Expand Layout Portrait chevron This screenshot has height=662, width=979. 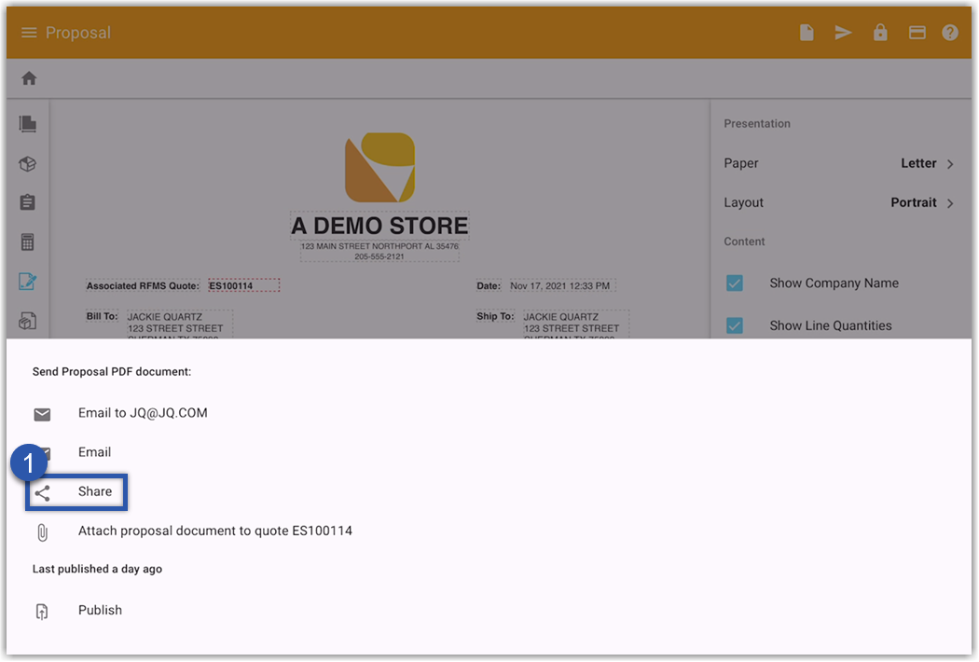coord(950,203)
